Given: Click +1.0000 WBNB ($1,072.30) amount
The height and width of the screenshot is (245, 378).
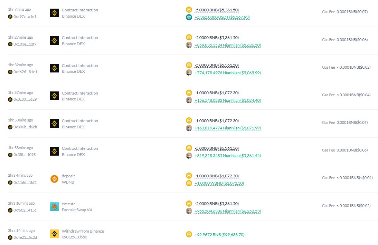Looking at the screenshot, I should click(219, 183).
